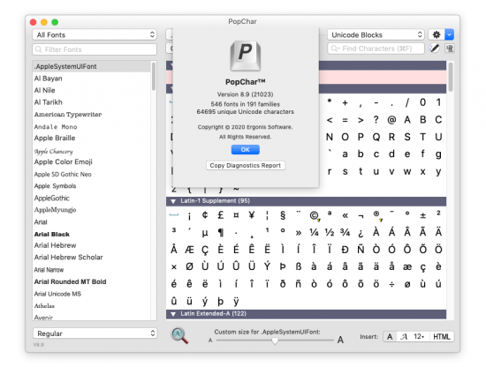
Task: Click the Find Characters search field
Action: (x=376, y=49)
